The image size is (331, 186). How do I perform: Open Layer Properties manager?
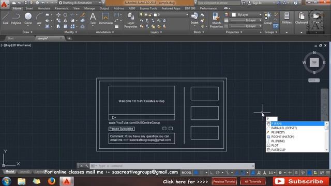click(131, 20)
